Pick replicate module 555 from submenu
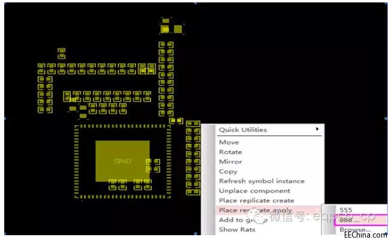The image size is (391, 243). (346, 210)
